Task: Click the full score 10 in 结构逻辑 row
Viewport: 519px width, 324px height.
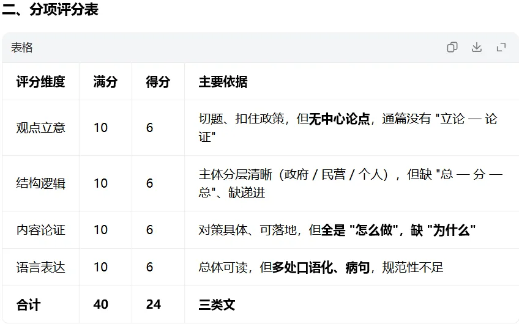Action: [100, 183]
